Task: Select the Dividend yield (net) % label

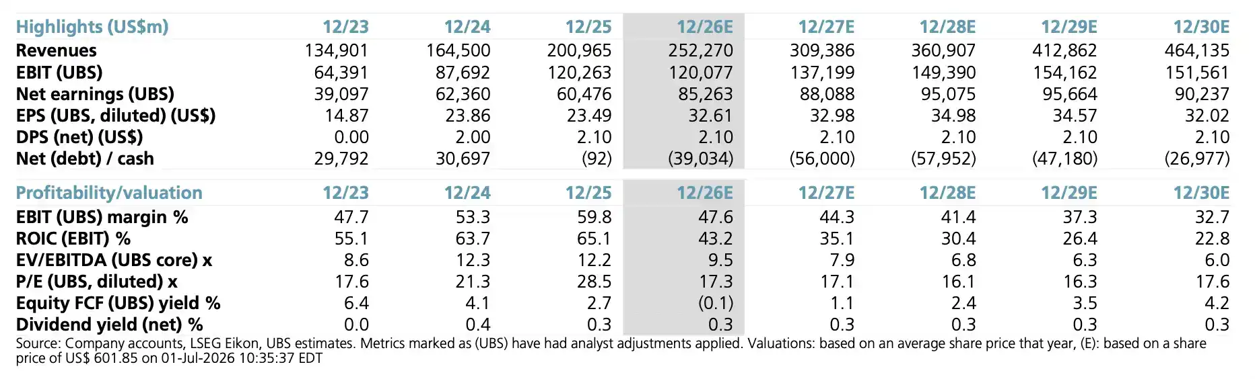Action: point(110,325)
